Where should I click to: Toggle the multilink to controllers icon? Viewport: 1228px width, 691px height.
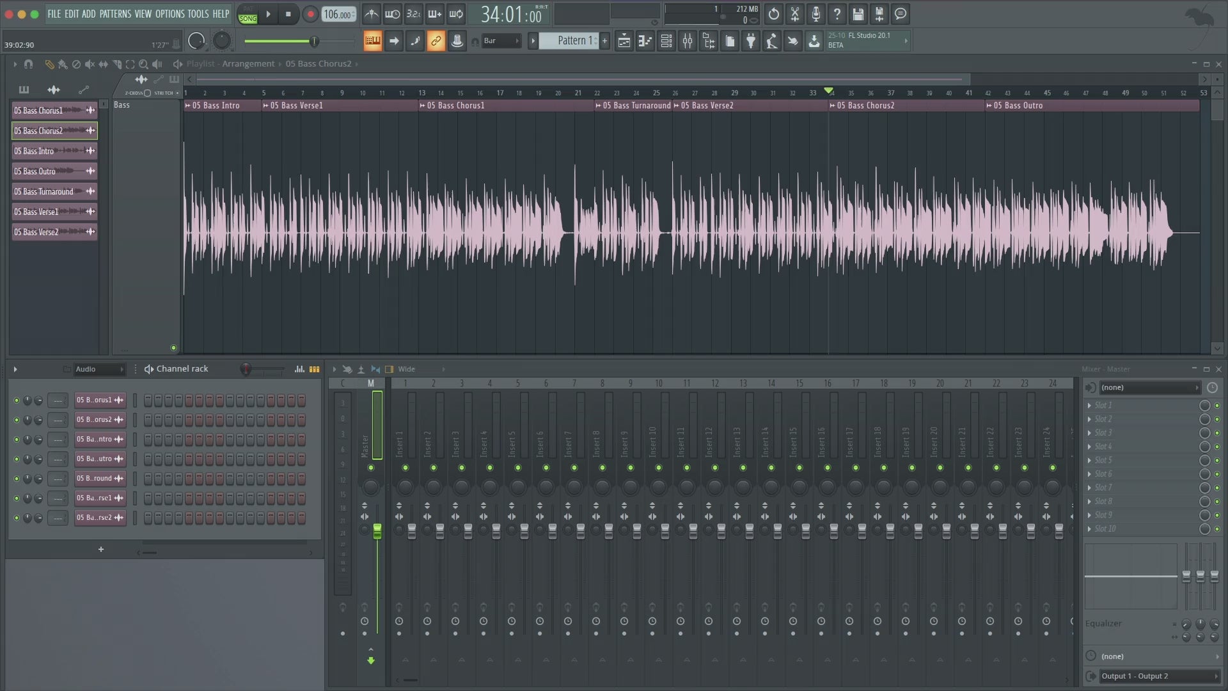point(436,41)
